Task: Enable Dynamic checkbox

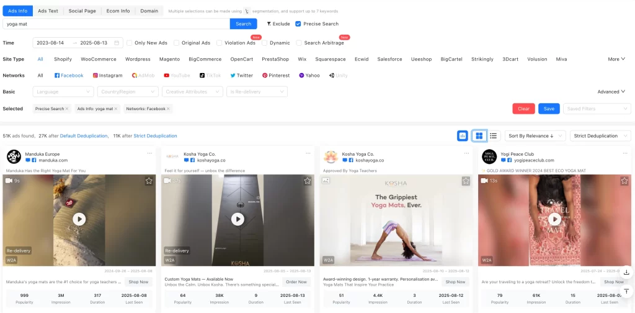Action: (x=264, y=43)
